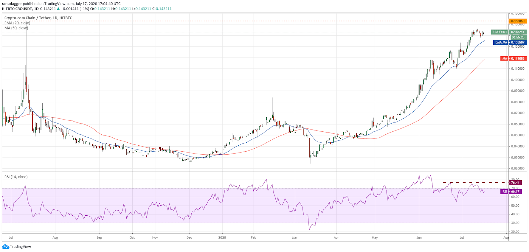529x252 pixels.
Task: Click the 0.119055 MA value label
Action: [518, 58]
